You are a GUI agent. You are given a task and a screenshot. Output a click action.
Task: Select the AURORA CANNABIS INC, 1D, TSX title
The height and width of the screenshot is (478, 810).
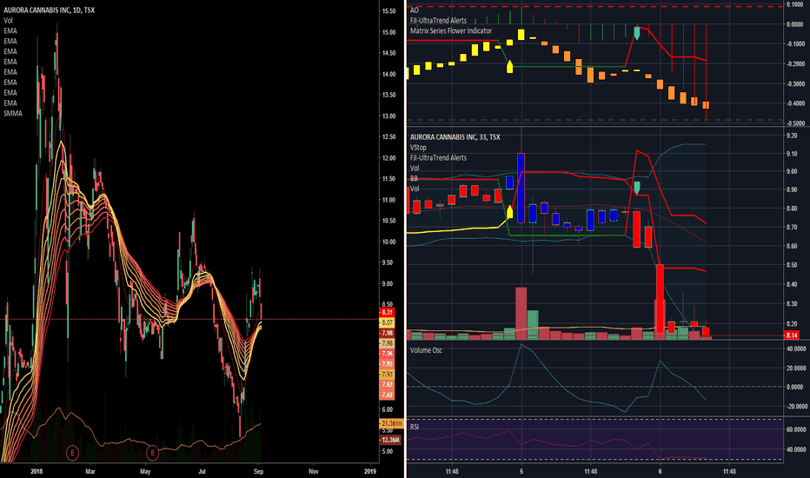tap(49, 10)
